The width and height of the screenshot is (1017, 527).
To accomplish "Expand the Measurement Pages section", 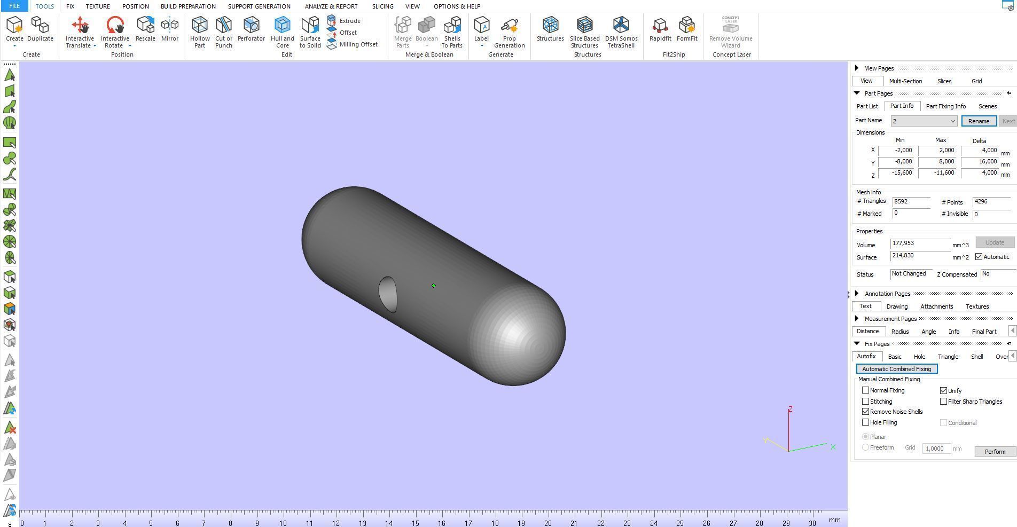I will point(857,318).
